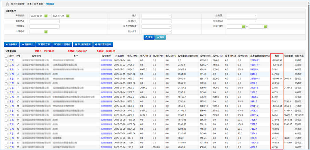Screen dimensions: 310x150
Task: Open calendar for 创建日期 start date
Action: (x=243, y=26)
